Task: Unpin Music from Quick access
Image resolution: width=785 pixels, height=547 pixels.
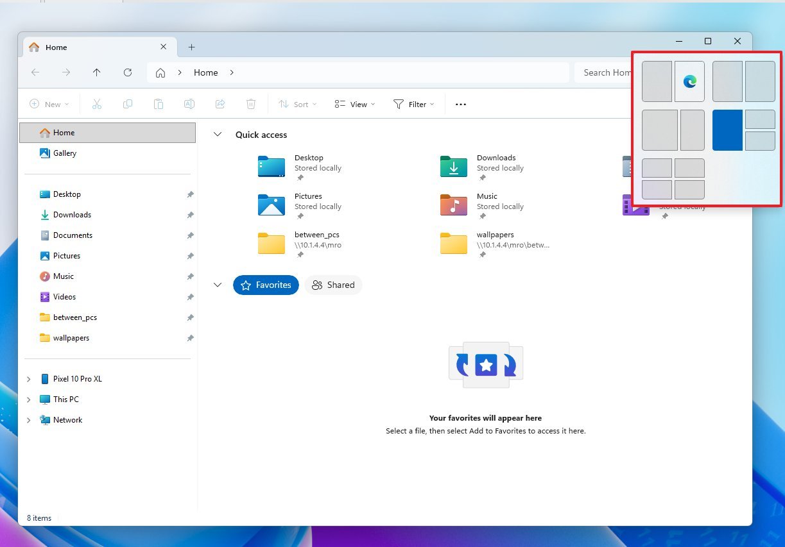Action: pos(190,276)
